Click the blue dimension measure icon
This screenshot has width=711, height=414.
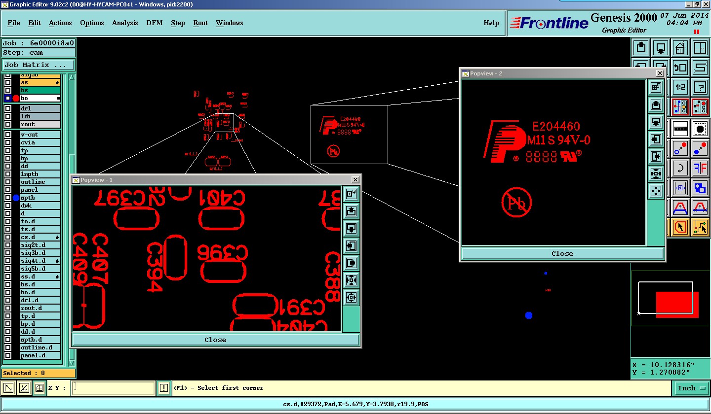click(x=680, y=188)
